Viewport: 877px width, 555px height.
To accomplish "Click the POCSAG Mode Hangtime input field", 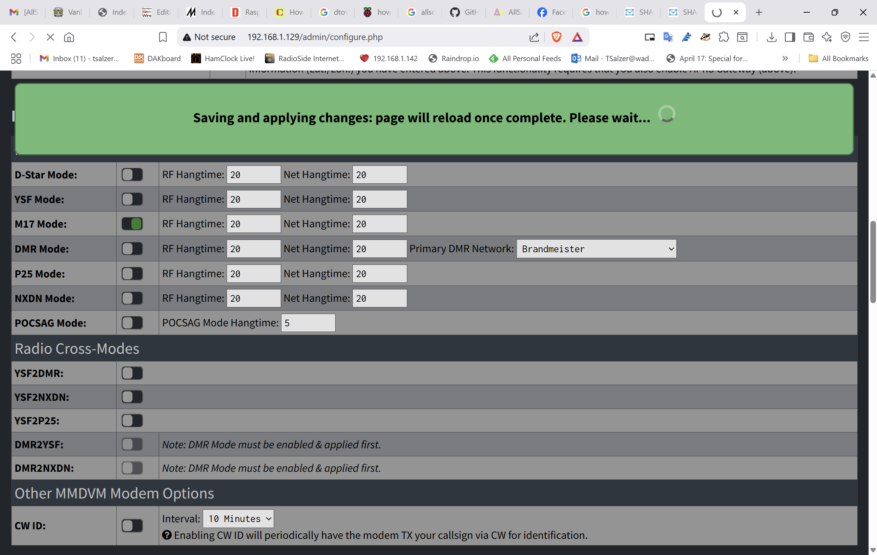I will 308,323.
